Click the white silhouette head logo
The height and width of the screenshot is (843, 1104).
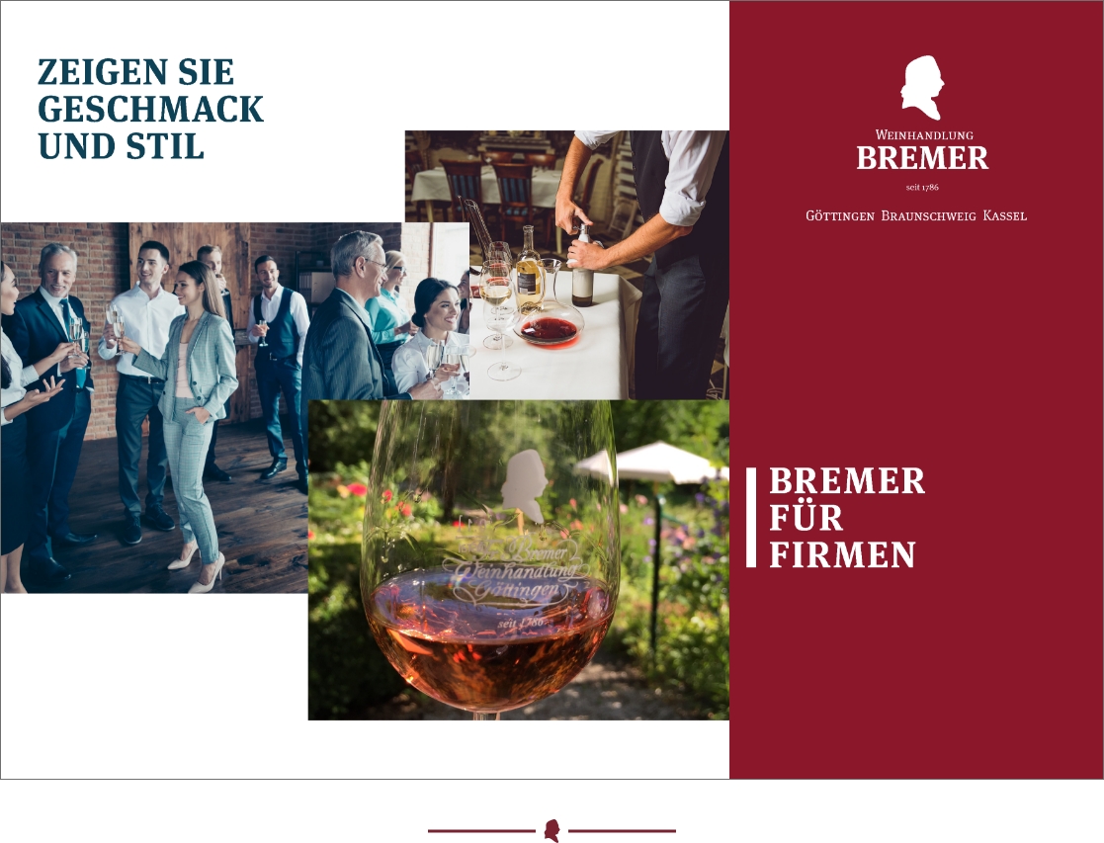pos(921,87)
